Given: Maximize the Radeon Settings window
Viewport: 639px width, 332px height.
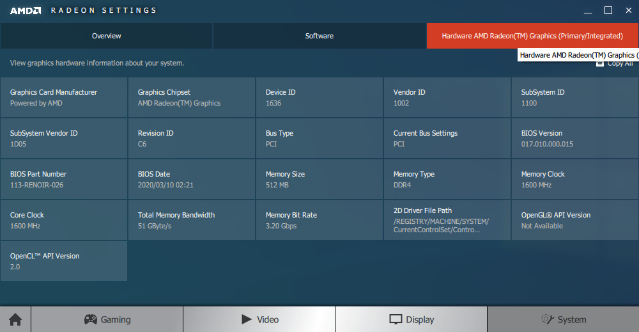Looking at the screenshot, I should tap(608, 10).
